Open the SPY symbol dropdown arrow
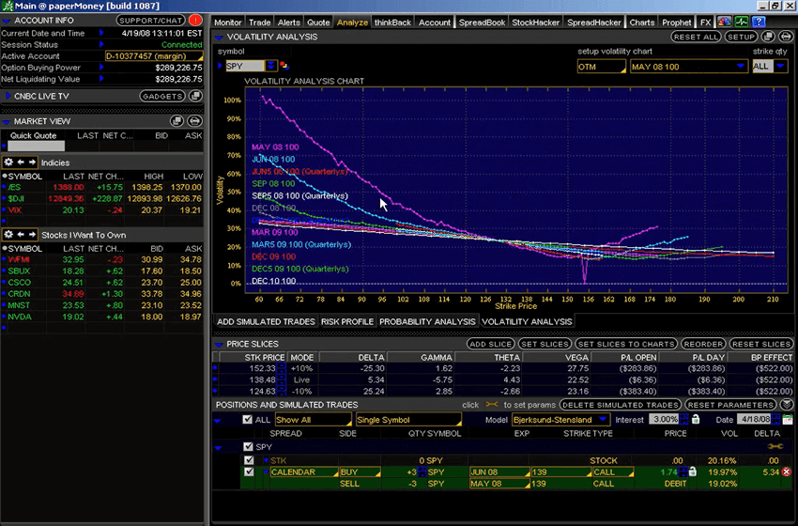The height and width of the screenshot is (526, 798). 270,66
